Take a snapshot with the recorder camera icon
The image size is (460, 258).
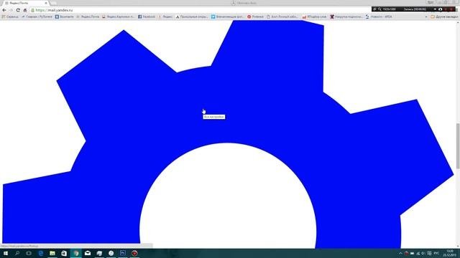click(x=440, y=9)
